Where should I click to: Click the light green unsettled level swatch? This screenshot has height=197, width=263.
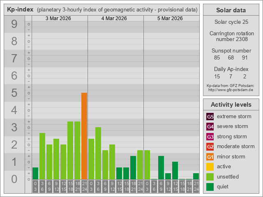tap(210, 177)
